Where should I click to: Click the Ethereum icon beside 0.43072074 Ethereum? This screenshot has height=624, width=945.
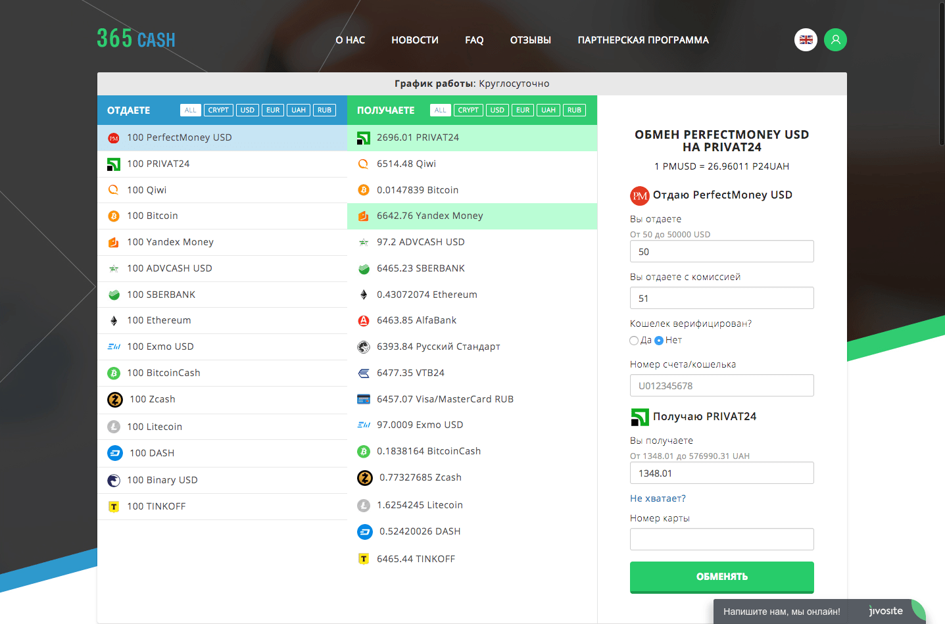[364, 295]
